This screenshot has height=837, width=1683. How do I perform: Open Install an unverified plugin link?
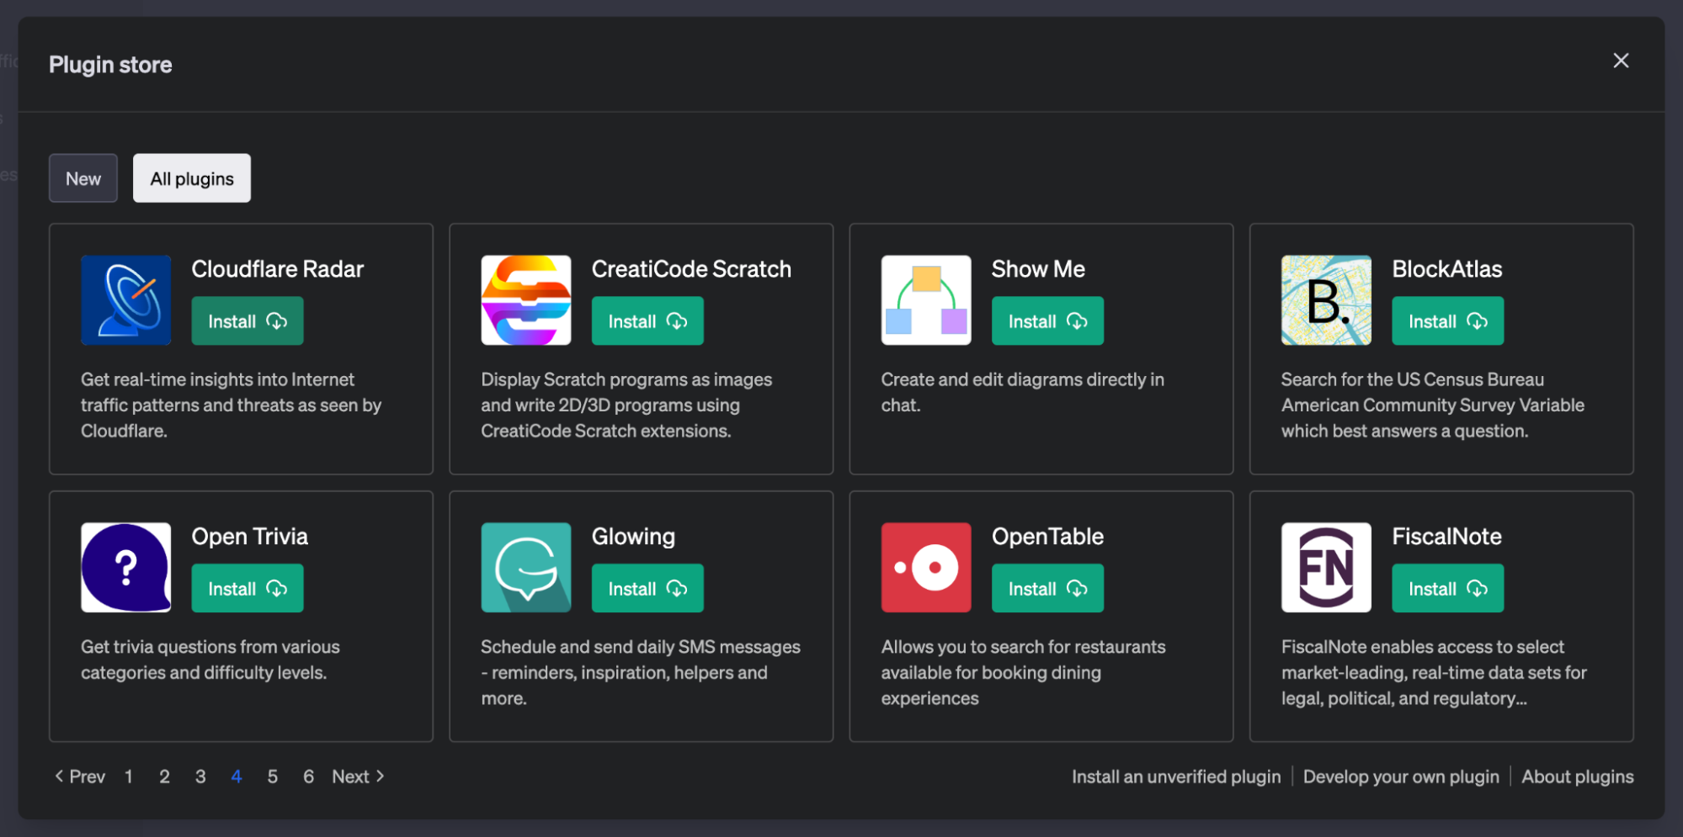pyautogui.click(x=1176, y=776)
